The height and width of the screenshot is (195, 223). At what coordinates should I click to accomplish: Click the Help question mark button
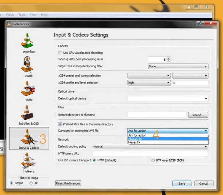pyautogui.click(x=200, y=24)
